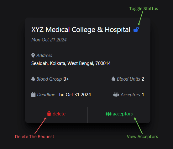The height and width of the screenshot is (149, 173).
Task: Click the Acceptors count 1
Action: 143,95
